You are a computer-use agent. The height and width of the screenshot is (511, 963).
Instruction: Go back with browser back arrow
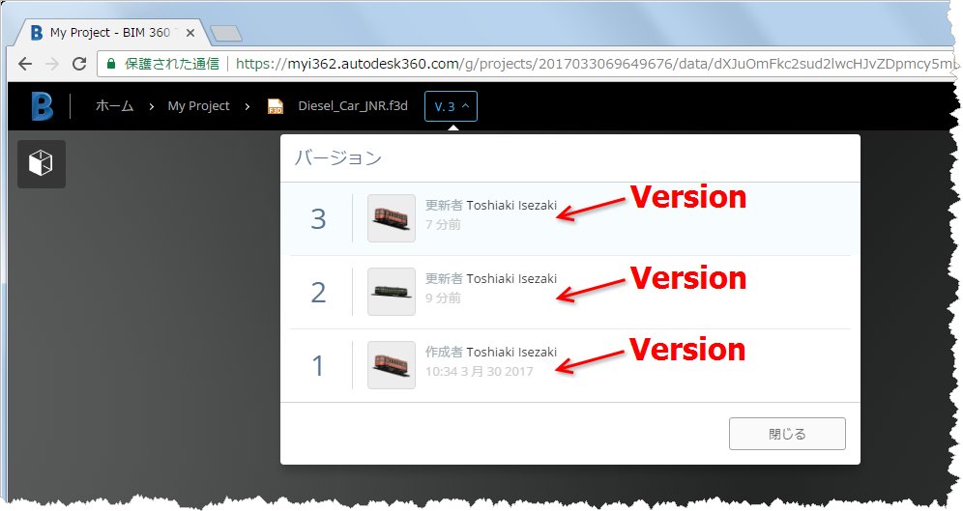click(x=25, y=64)
